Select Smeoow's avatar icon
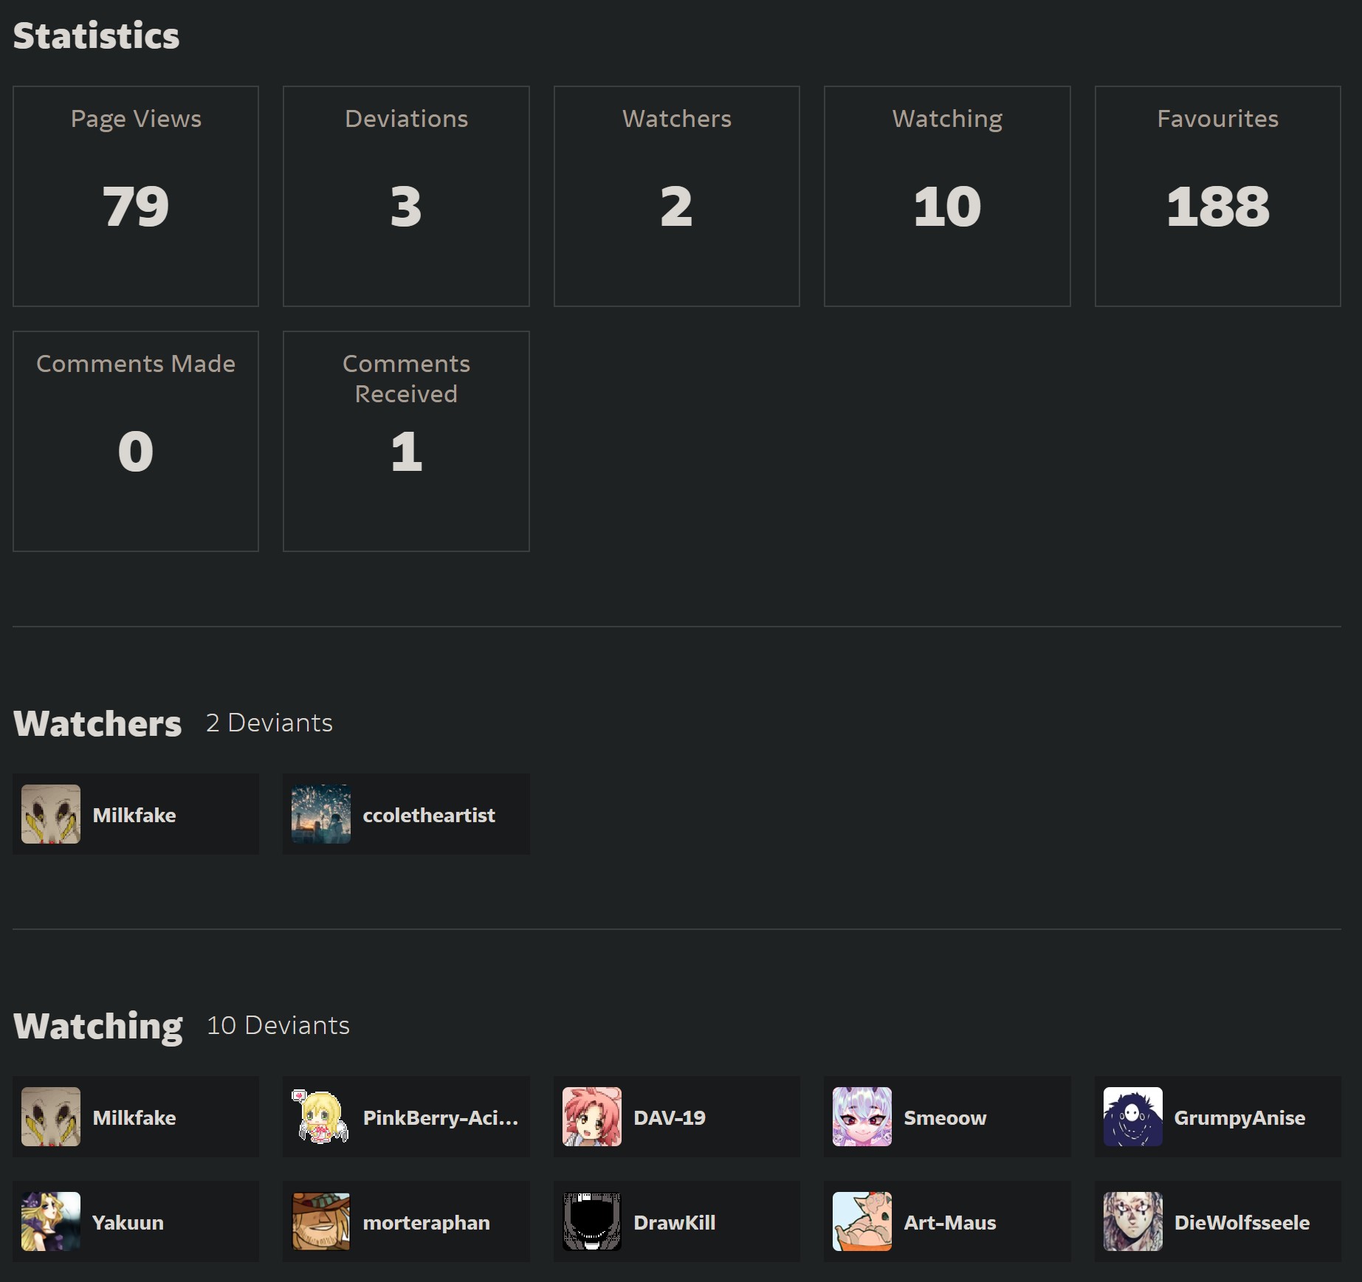This screenshot has height=1282, width=1362. pos(861,1117)
